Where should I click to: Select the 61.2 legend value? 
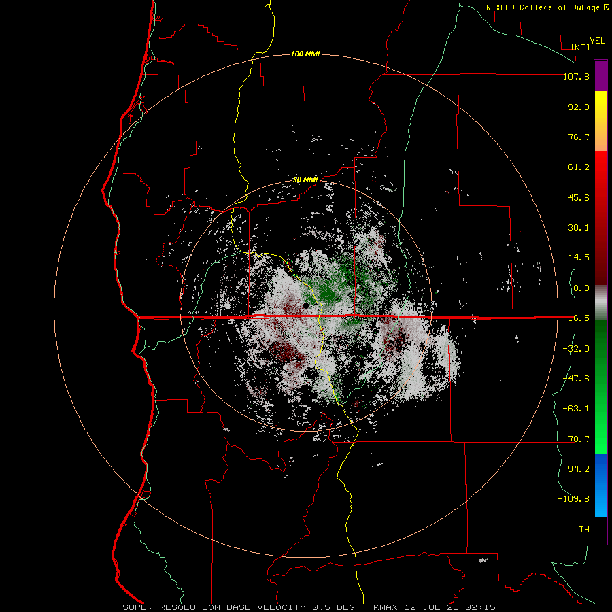tap(579, 167)
